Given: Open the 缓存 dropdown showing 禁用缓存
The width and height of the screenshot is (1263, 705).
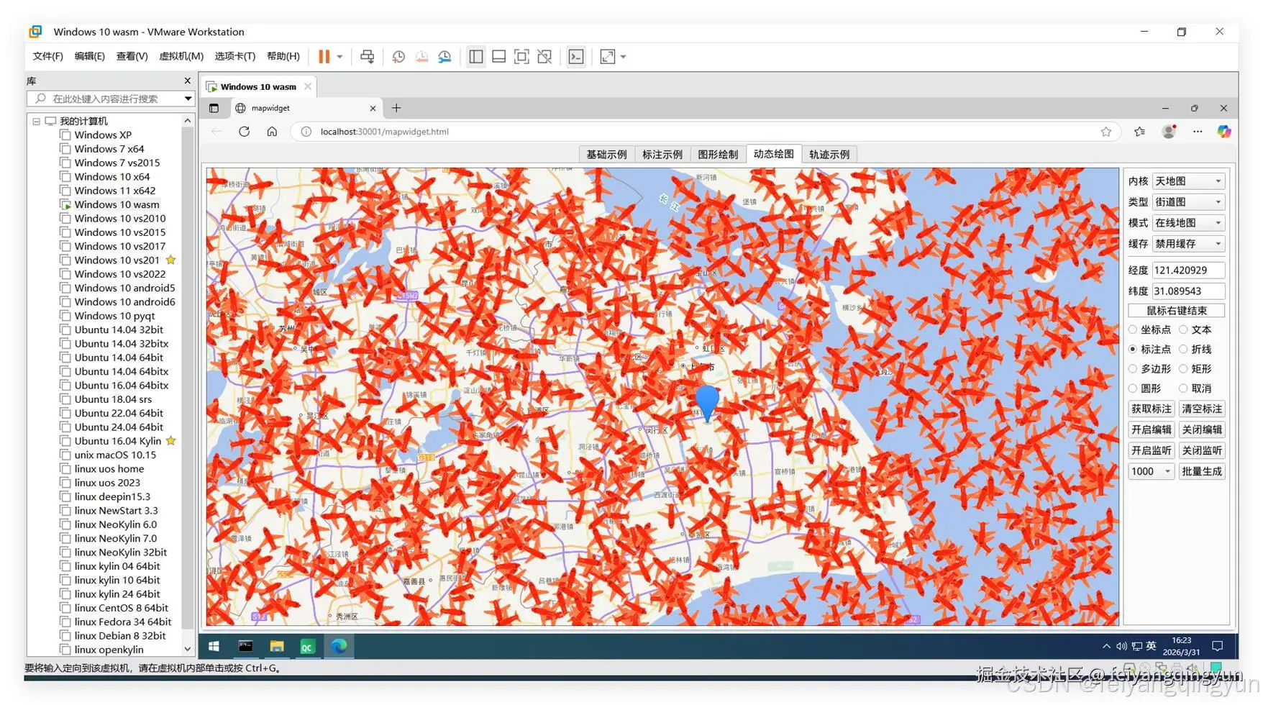Looking at the screenshot, I should point(1188,244).
